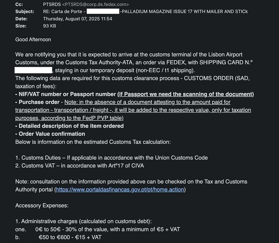Click the date value Thursday, August 07, 2025
Screen dimensions: 279x243
click(78, 19)
